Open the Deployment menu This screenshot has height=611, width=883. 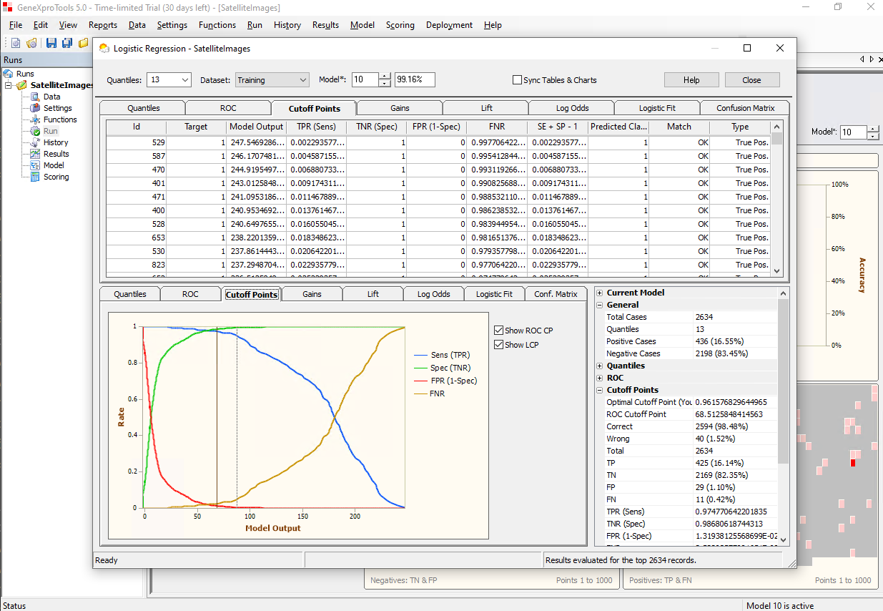coord(449,25)
